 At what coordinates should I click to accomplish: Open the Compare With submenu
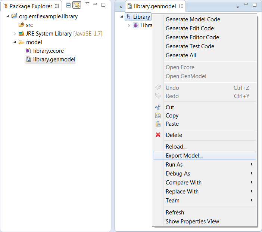[x=205, y=183]
